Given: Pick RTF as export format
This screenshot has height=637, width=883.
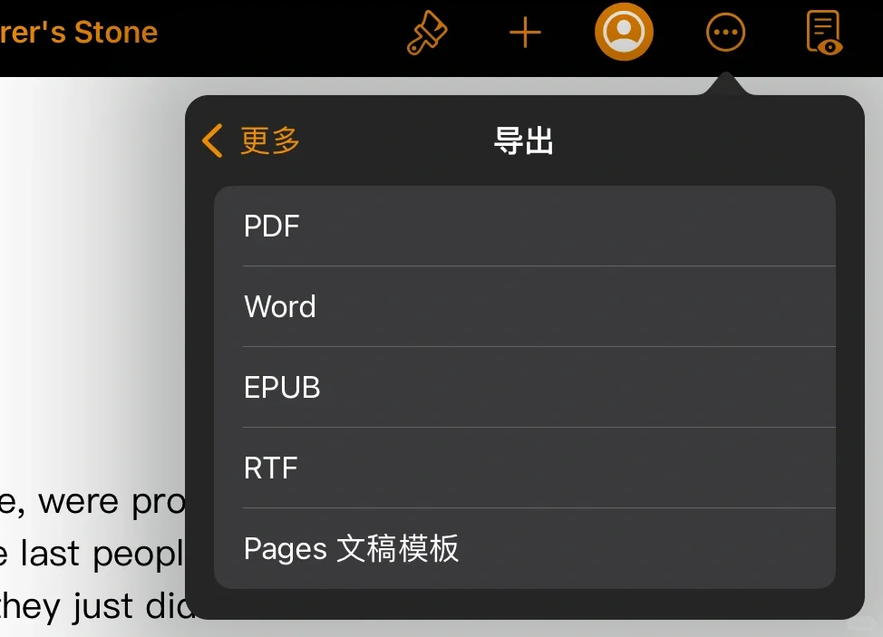Looking at the screenshot, I should point(525,468).
